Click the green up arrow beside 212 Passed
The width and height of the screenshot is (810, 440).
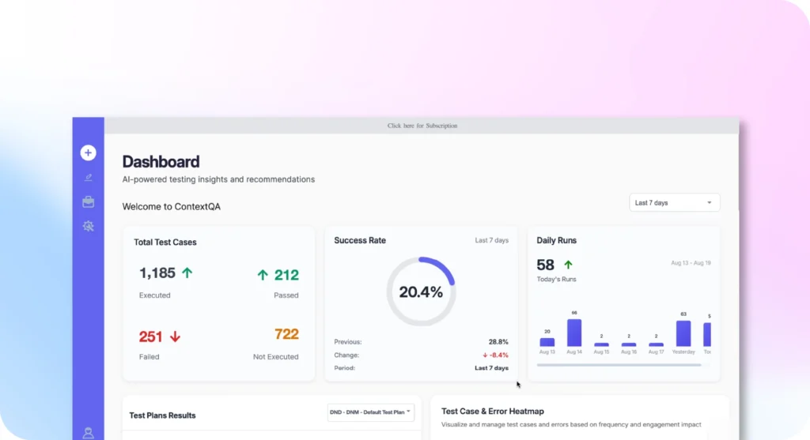coord(263,275)
